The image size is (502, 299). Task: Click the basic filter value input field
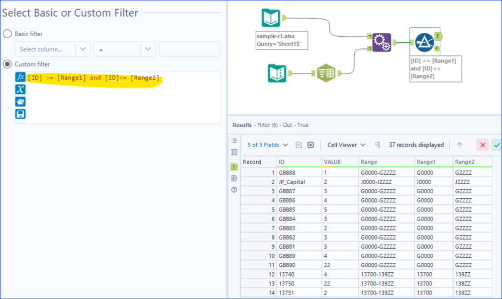(x=189, y=49)
